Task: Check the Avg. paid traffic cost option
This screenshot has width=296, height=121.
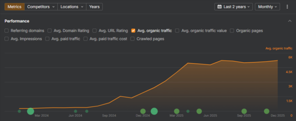Action: [86, 39]
